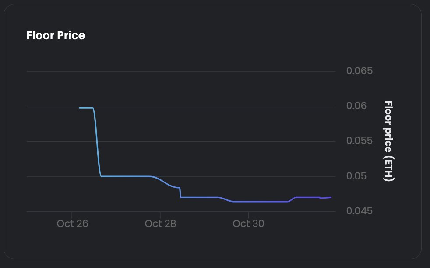The height and width of the screenshot is (268, 430).
Task: Select the 0.06 y-axis label
Action: (x=356, y=106)
